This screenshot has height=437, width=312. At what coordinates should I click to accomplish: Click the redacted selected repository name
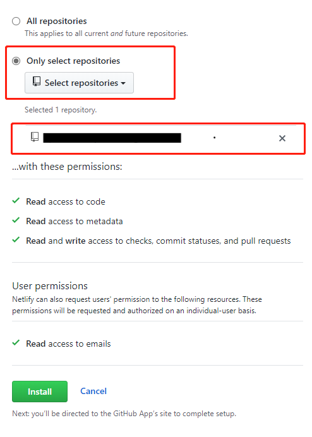[x=112, y=138]
